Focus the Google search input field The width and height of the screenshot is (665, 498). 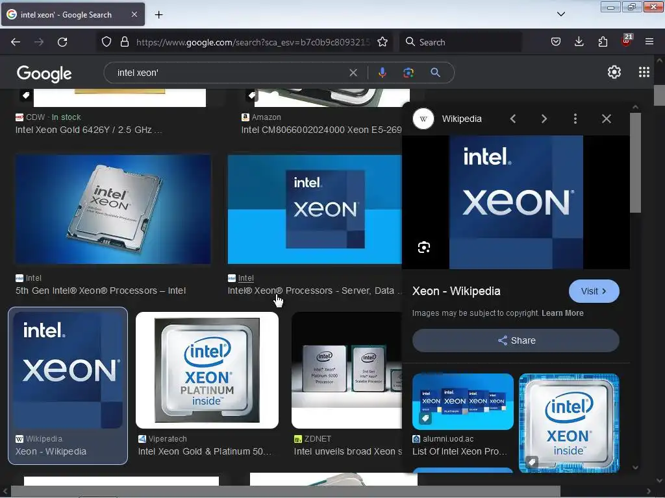pyautogui.click(x=229, y=73)
